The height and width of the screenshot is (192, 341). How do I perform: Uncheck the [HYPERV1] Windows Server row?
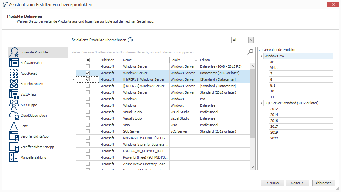pos(88,79)
